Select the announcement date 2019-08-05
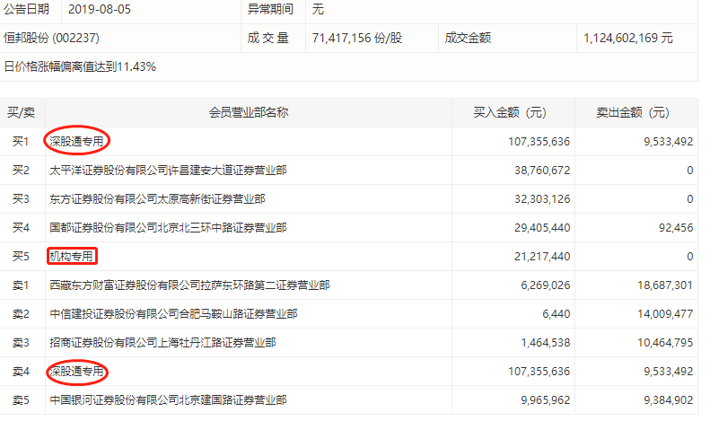Image resolution: width=710 pixels, height=421 pixels. click(99, 11)
